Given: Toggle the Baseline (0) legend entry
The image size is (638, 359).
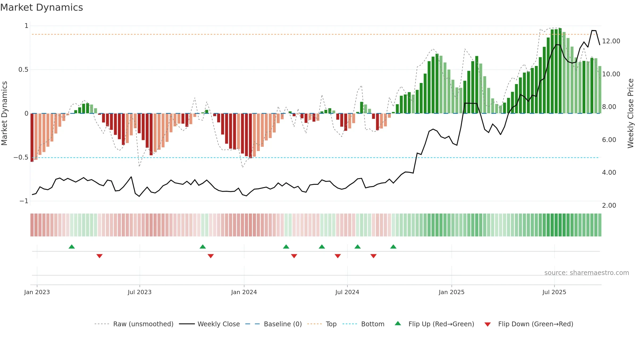Looking at the screenshot, I should coord(274,324).
